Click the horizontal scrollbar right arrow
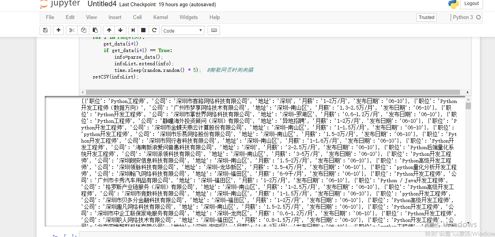495x237 pixels. click(x=468, y=92)
